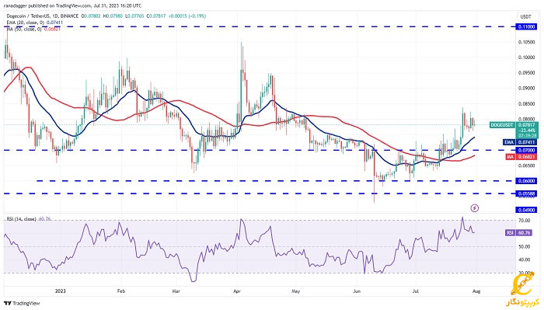Screen dimensions: 544x310
Task: Click the purple lightning bolt event icon
Action: pos(475,208)
